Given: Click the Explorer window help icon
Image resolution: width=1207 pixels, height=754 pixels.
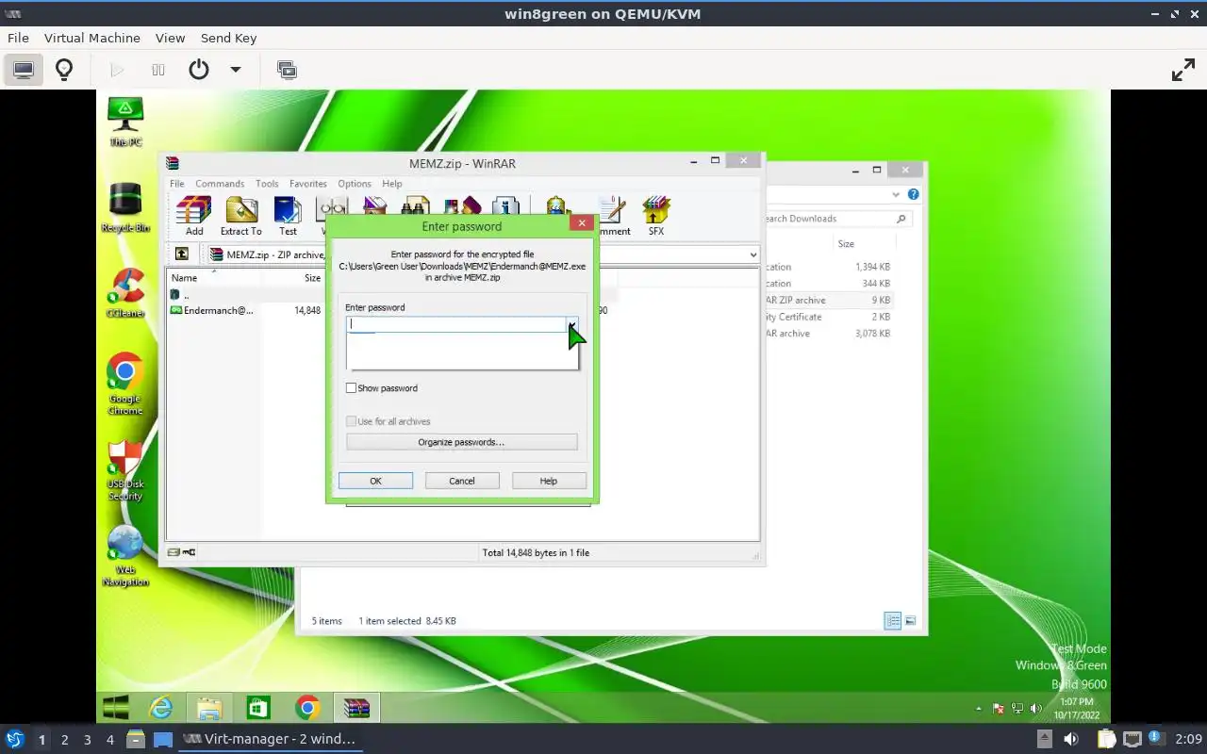Looking at the screenshot, I should tap(913, 194).
